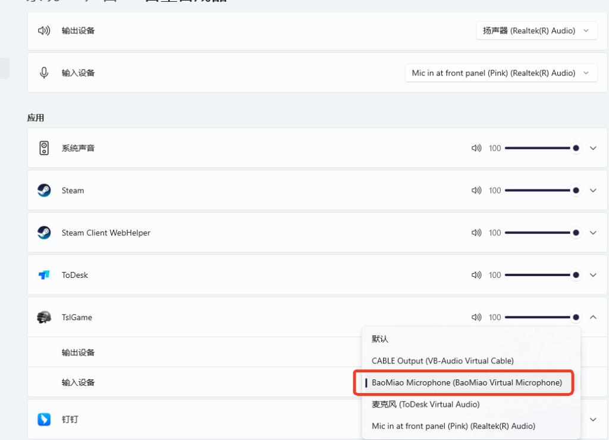The height and width of the screenshot is (440, 609).
Task: Click the ToDesk app icon
Action: pyautogui.click(x=44, y=275)
